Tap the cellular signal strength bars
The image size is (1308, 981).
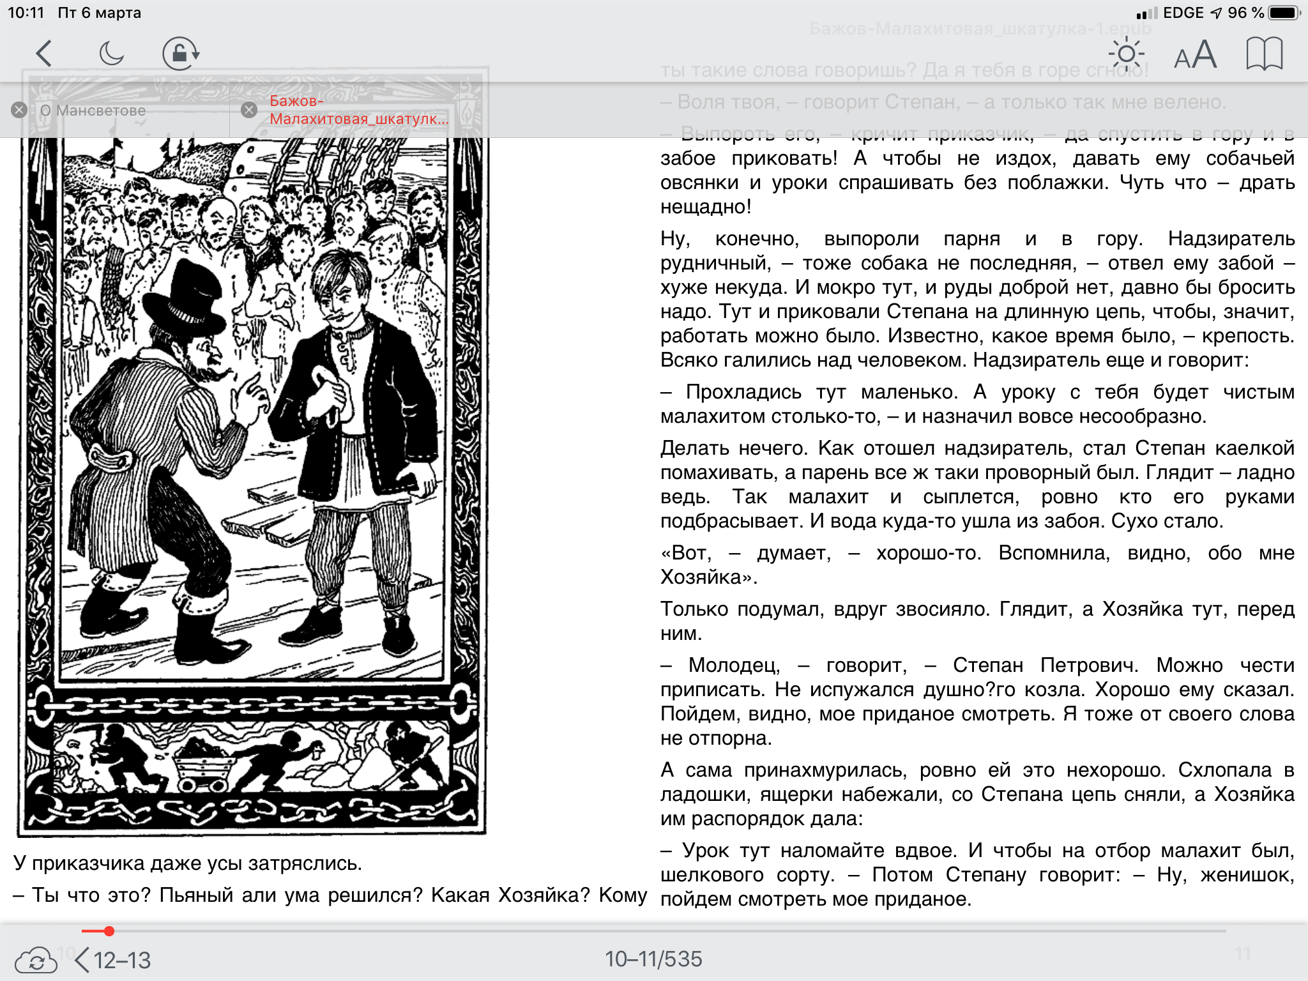pos(1146,13)
